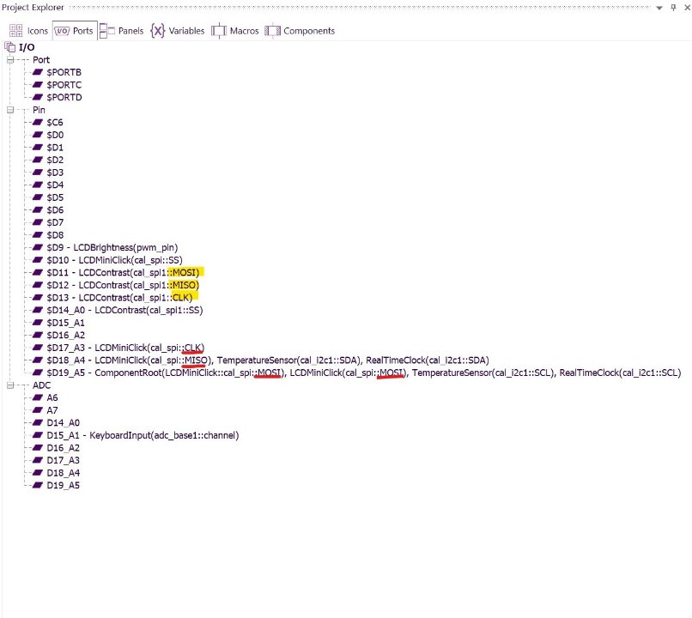
Task: Click the $D9 LCDBrightness pin icon
Action: coord(37,247)
